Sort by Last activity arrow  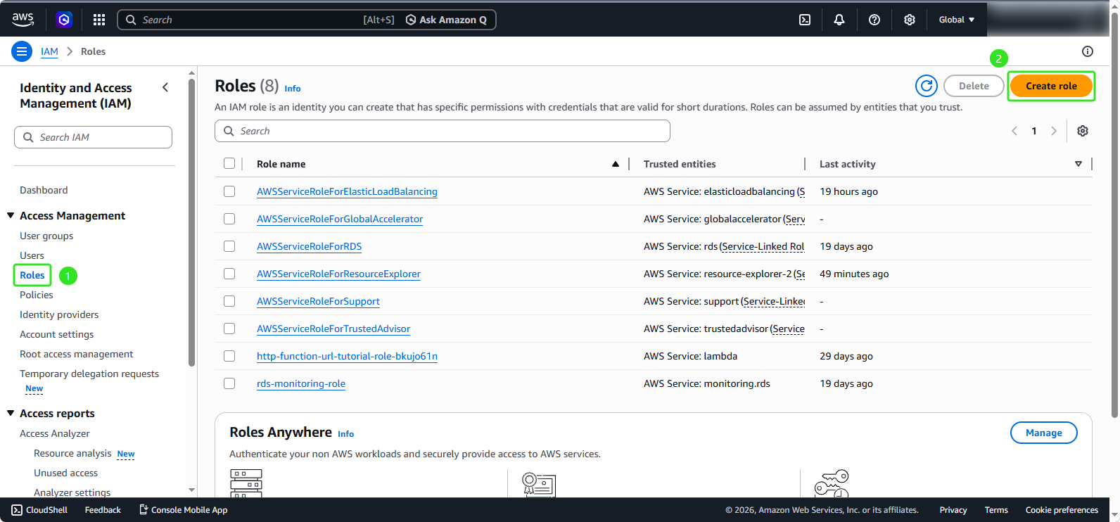pos(1078,164)
